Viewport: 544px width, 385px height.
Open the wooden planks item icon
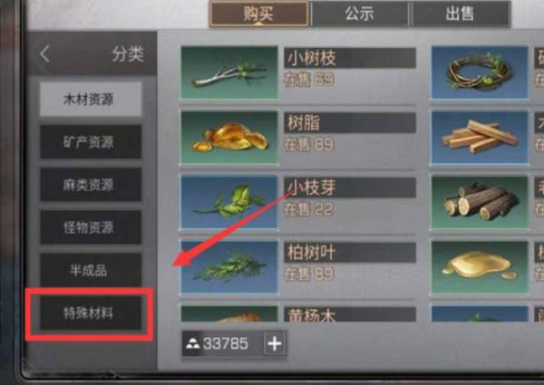pyautogui.click(x=480, y=137)
